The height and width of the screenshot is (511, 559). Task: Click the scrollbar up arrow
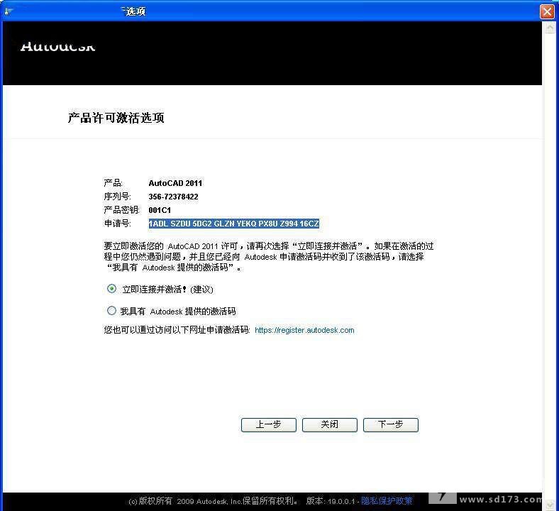[x=550, y=28]
